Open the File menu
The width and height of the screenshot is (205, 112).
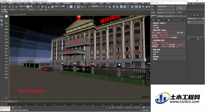3,3
